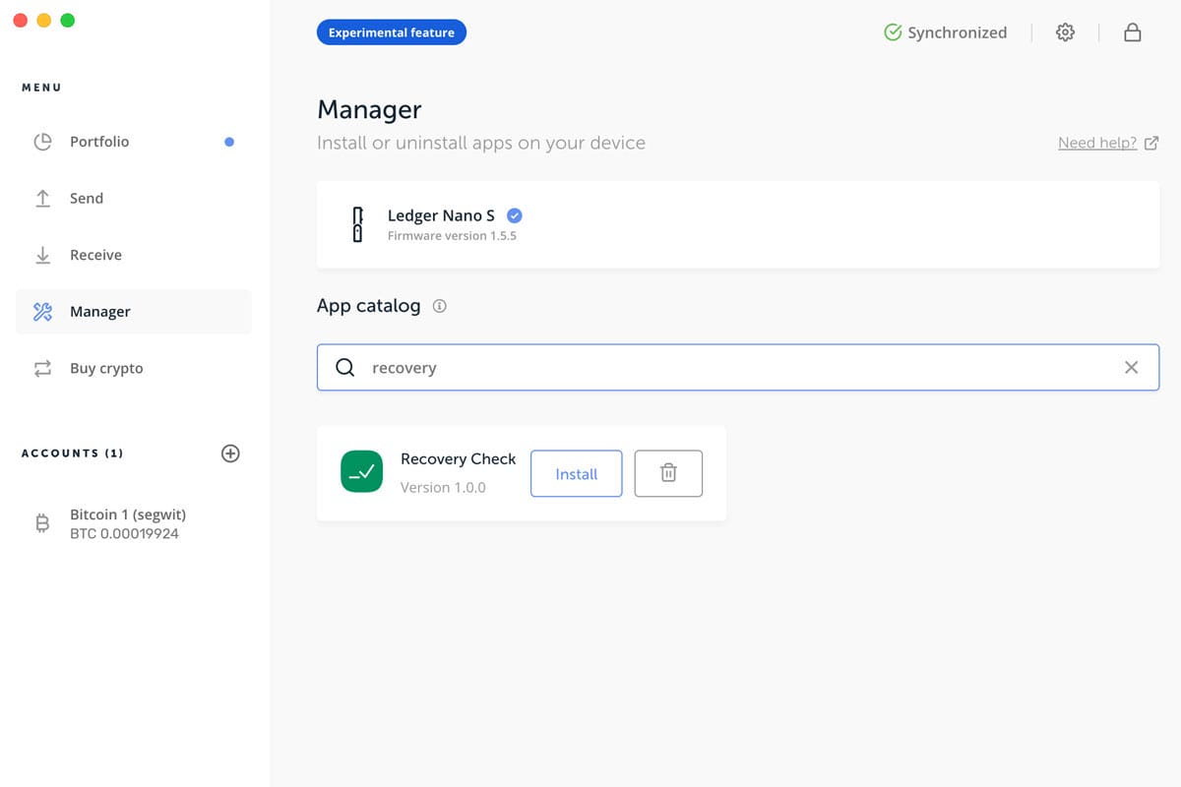Click the Buy crypto exchange arrows icon
The width and height of the screenshot is (1181, 787).
(x=42, y=368)
